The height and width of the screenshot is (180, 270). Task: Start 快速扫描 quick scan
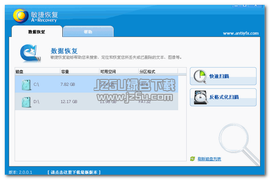(223, 76)
